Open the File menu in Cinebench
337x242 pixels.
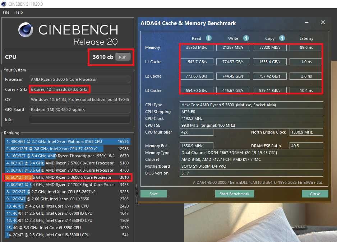pos(6,12)
